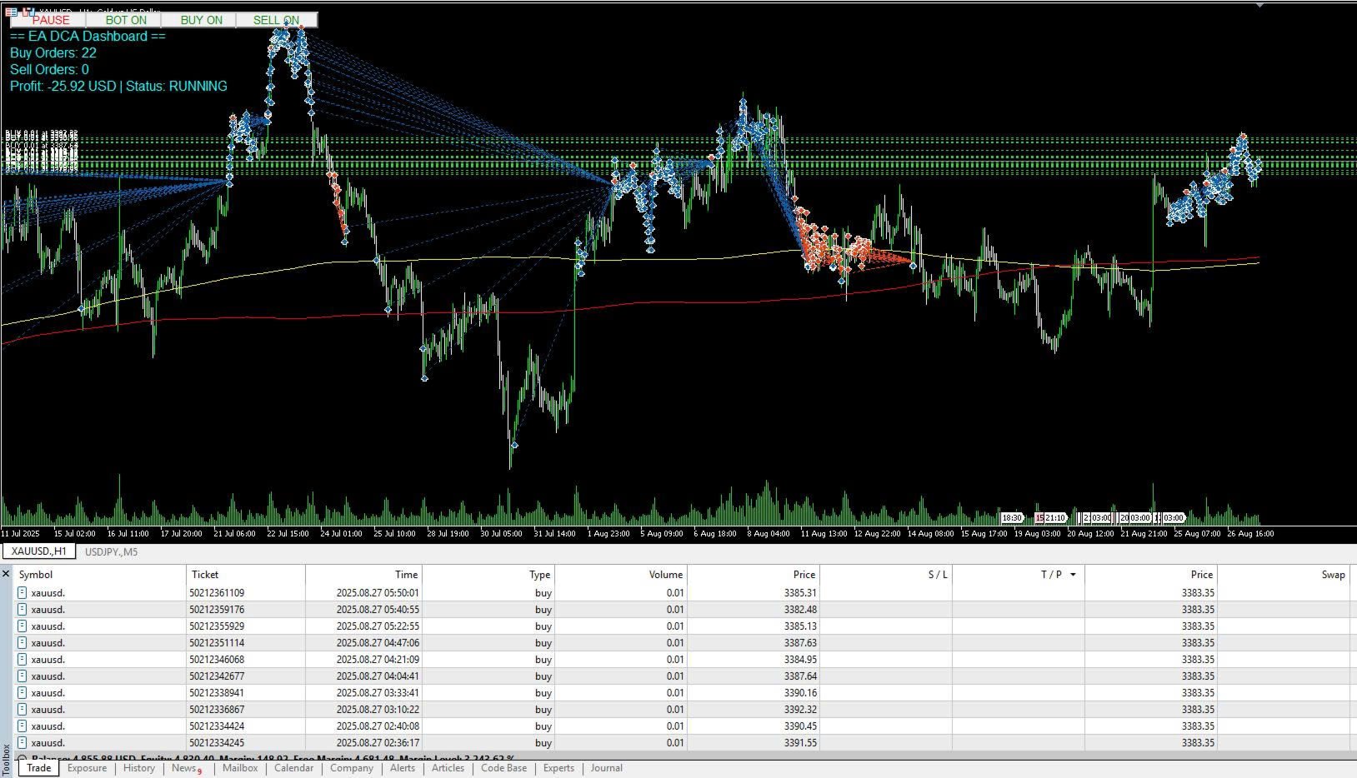This screenshot has height=778, width=1357.
Task: Click the PAUSE button on the dashboard
Action: pos(48,20)
